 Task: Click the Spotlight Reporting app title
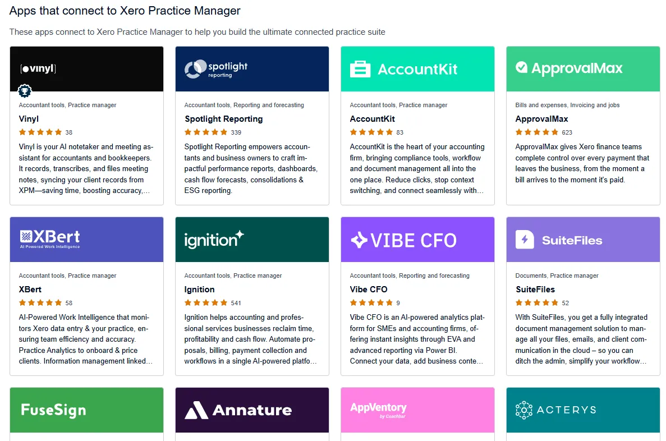pyautogui.click(x=223, y=119)
